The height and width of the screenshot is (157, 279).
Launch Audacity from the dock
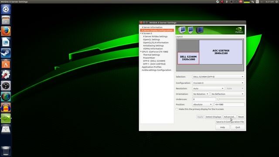click(6, 107)
